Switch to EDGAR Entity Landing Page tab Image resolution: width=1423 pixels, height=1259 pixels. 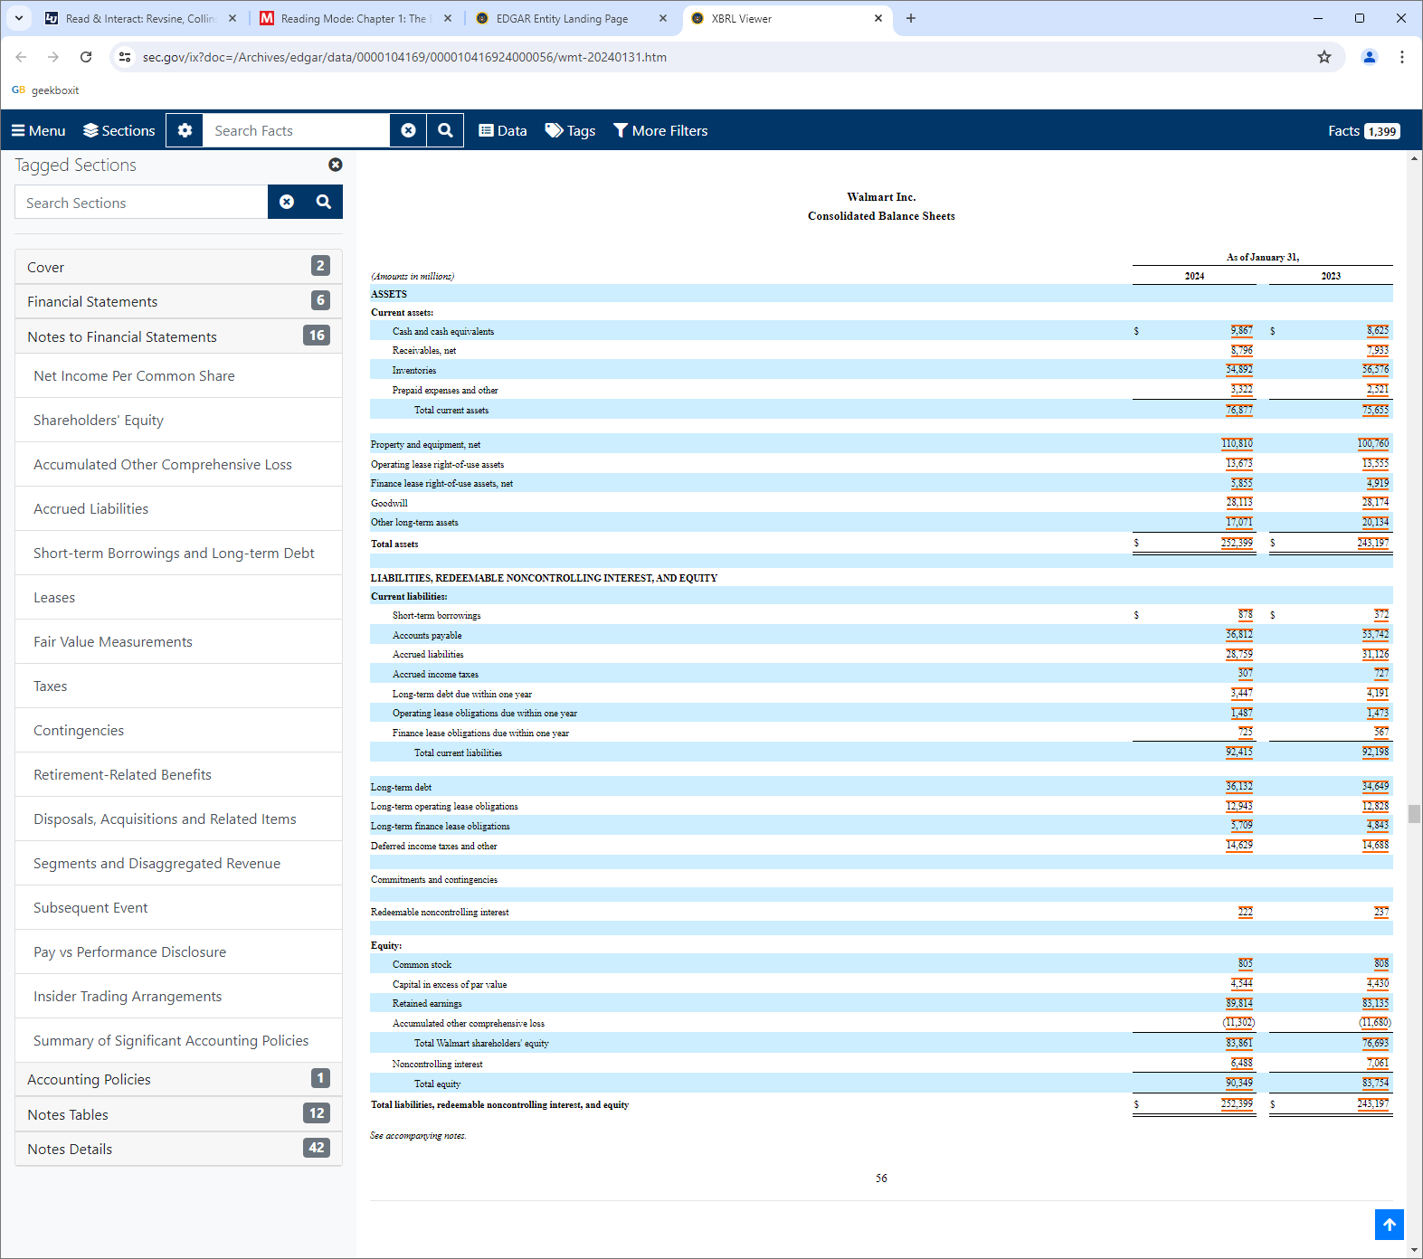click(x=571, y=18)
